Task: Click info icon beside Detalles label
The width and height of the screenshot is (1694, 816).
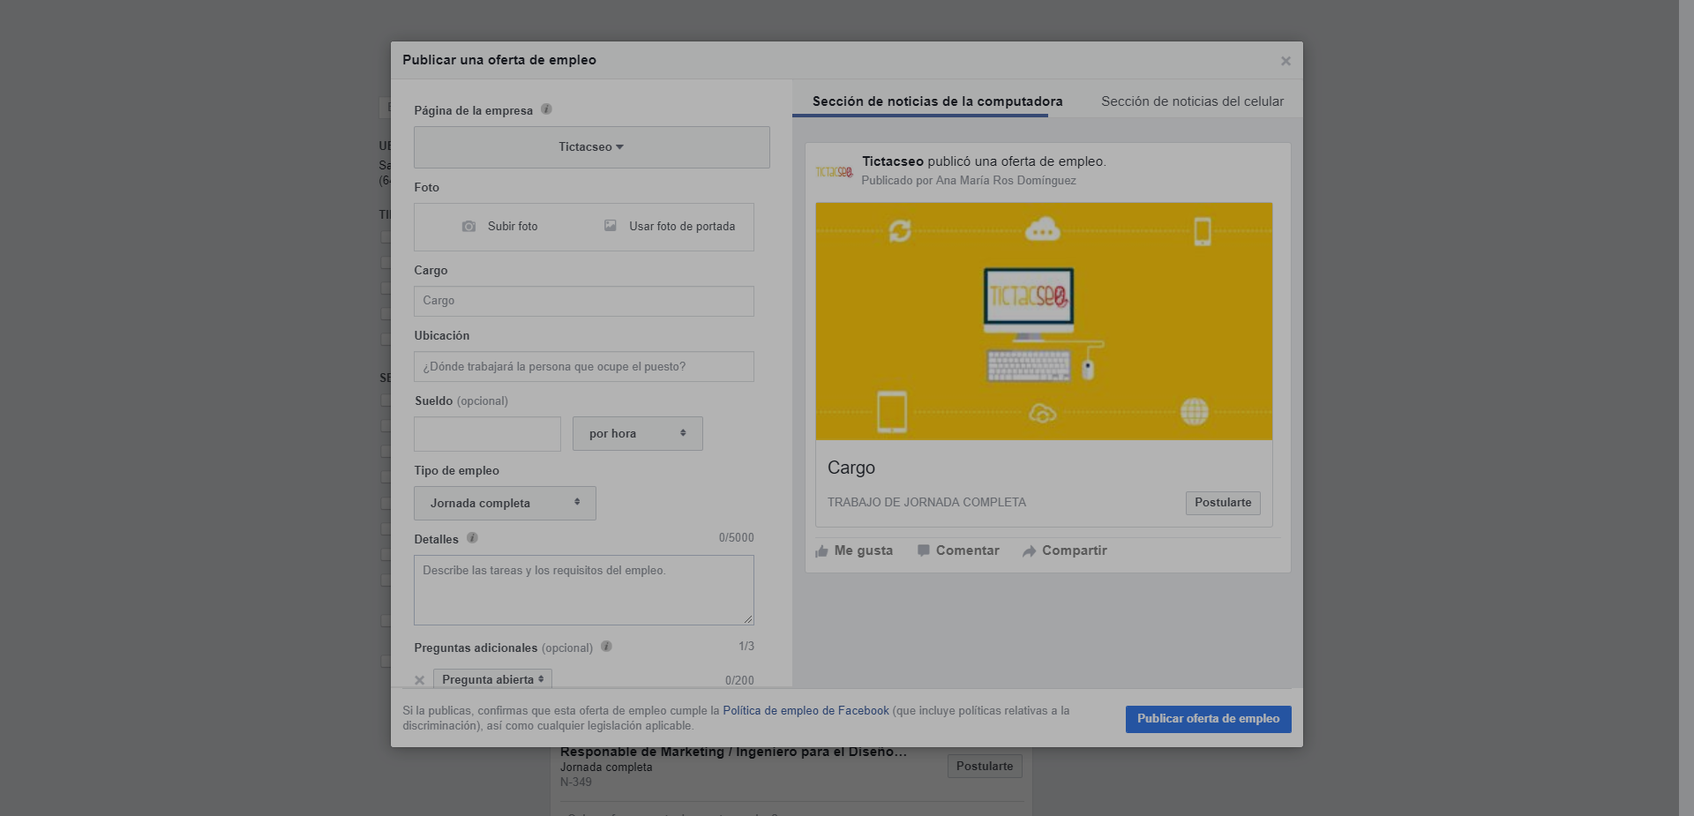Action: pos(472,538)
